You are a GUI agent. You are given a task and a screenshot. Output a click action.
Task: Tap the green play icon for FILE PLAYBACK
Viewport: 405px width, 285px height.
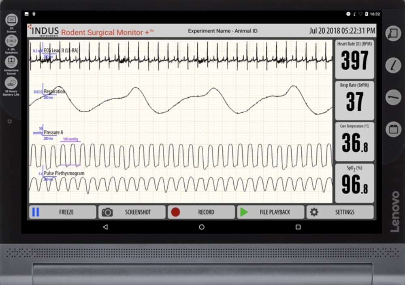tap(244, 212)
